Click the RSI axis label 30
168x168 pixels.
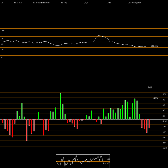(x=2, y=49)
